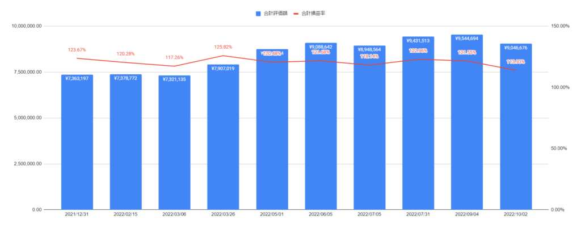Click the bar labeled ¥7,378,772
Viewport: 581px width, 228px height.
tap(125, 142)
